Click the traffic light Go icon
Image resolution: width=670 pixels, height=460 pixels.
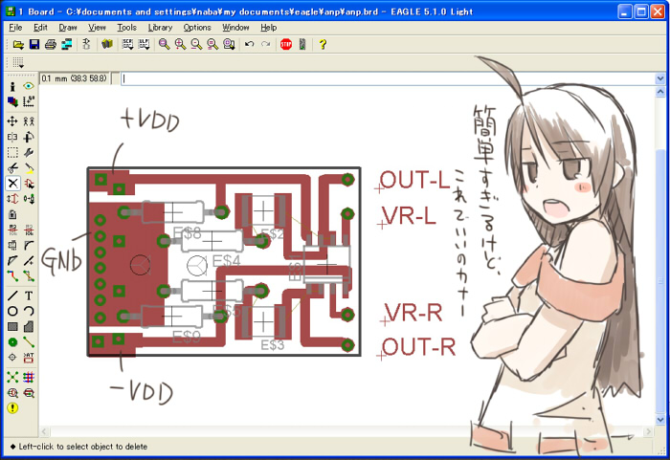pyautogui.click(x=302, y=44)
